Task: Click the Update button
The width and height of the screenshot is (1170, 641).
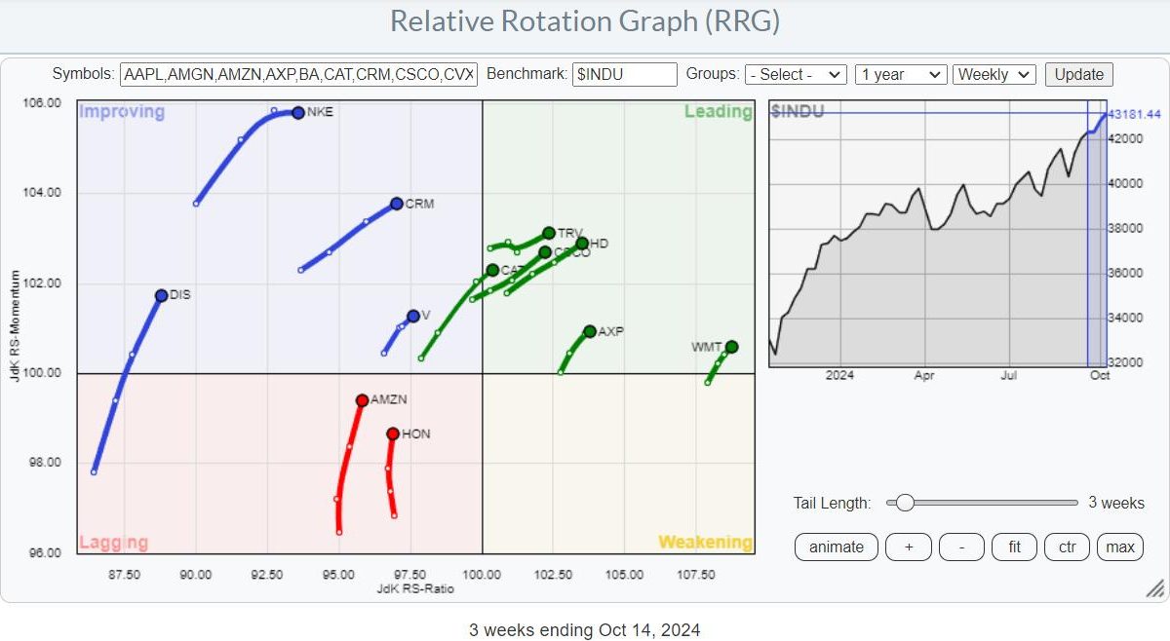Action: click(x=1079, y=74)
